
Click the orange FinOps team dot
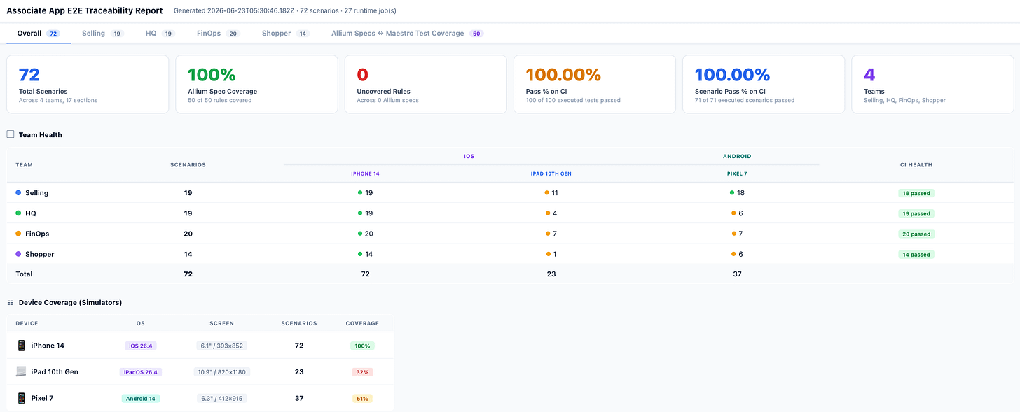pos(18,234)
